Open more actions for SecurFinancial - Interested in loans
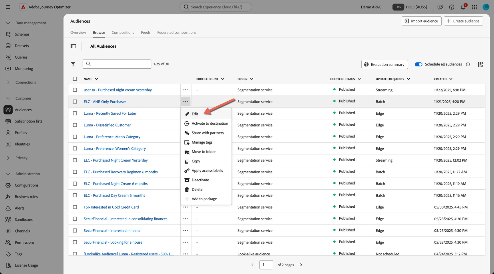Image resolution: width=494 pixels, height=274 pixels. (186, 231)
